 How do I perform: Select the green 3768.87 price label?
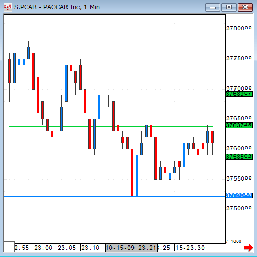239,94
